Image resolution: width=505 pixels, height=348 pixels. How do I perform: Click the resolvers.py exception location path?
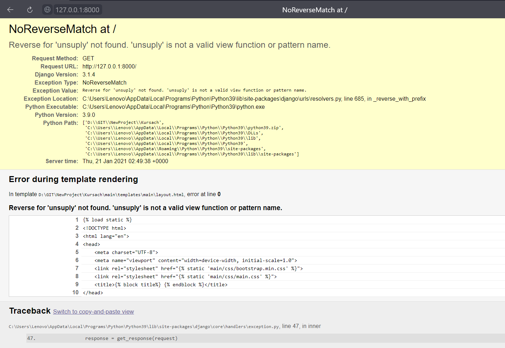(x=254, y=99)
